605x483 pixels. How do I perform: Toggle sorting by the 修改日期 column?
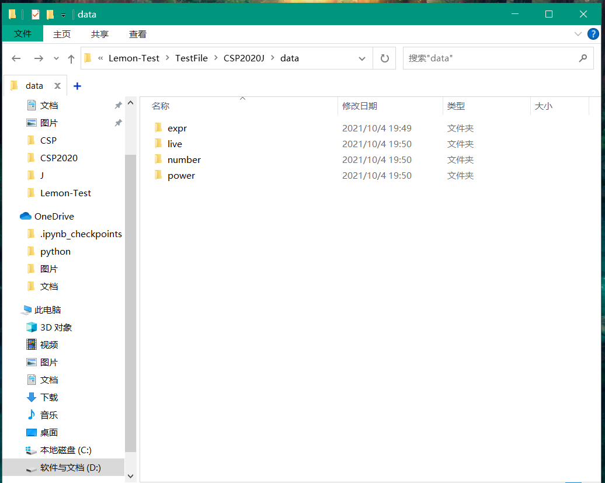359,106
